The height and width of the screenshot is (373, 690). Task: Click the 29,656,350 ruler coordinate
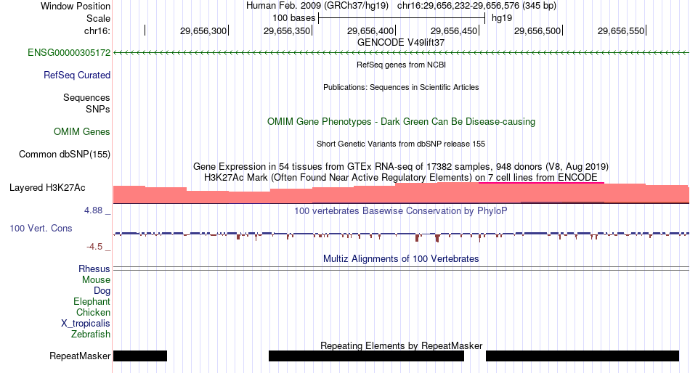pos(287,30)
